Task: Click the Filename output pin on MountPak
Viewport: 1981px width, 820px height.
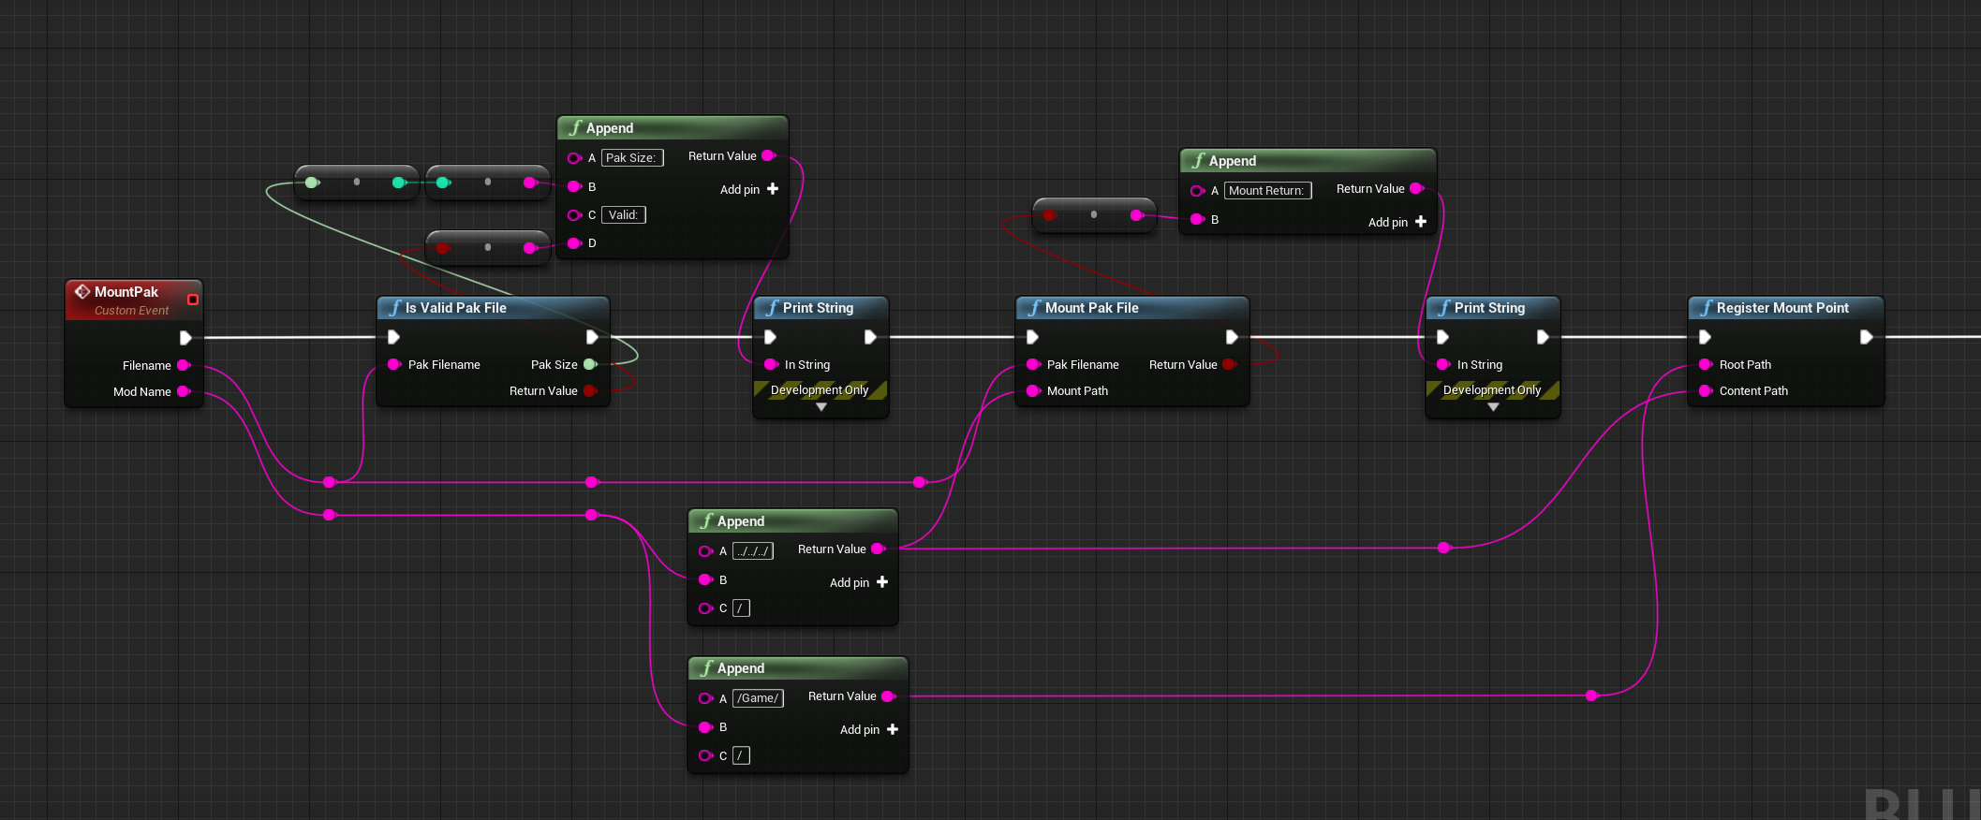Action: coord(184,365)
